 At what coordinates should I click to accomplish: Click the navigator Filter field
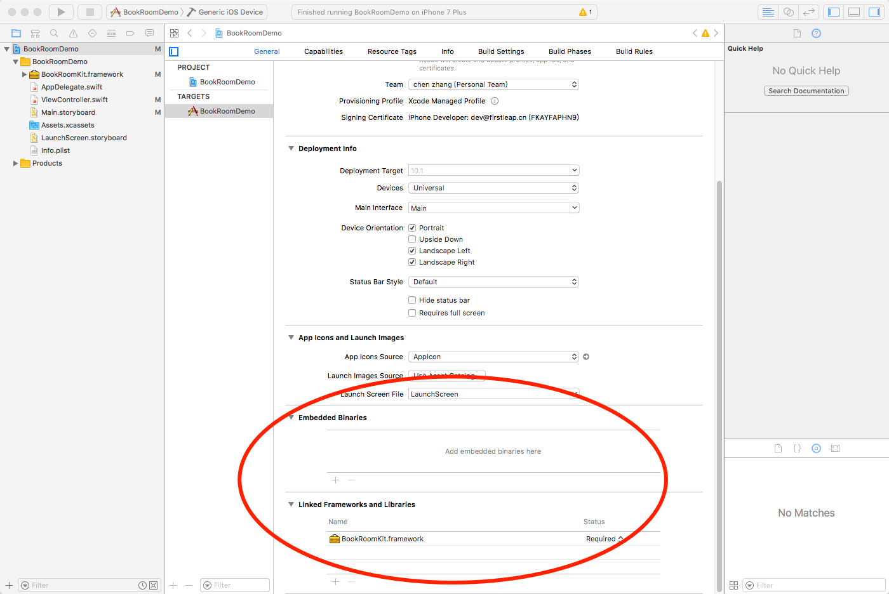tap(89, 585)
